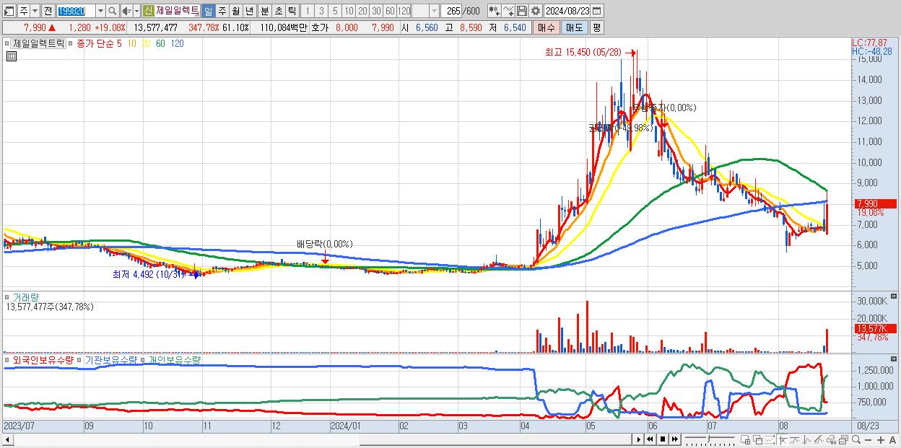This screenshot has height=448, width=901.
Task: Select the daily 일 period toggle
Action: pos(208,11)
